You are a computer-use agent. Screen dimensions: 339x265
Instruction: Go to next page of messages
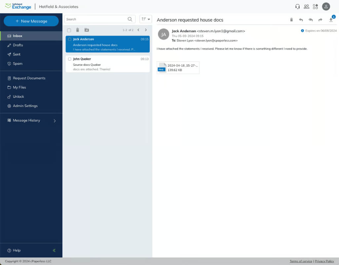click(x=146, y=30)
